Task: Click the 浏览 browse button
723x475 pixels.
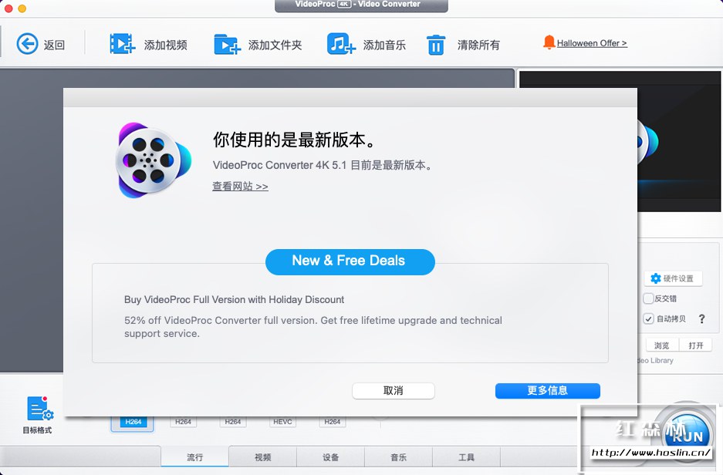Action: tap(662, 345)
